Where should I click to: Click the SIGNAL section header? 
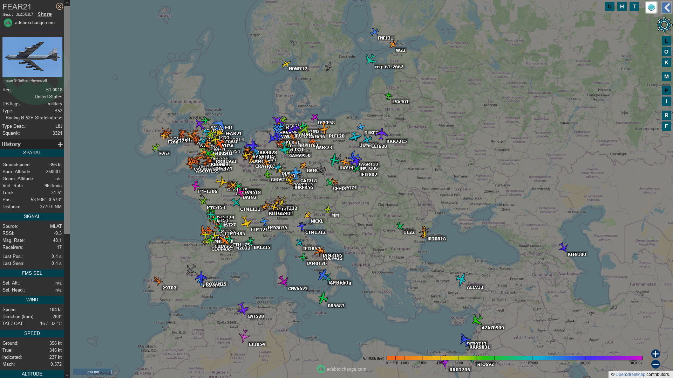pyautogui.click(x=32, y=216)
